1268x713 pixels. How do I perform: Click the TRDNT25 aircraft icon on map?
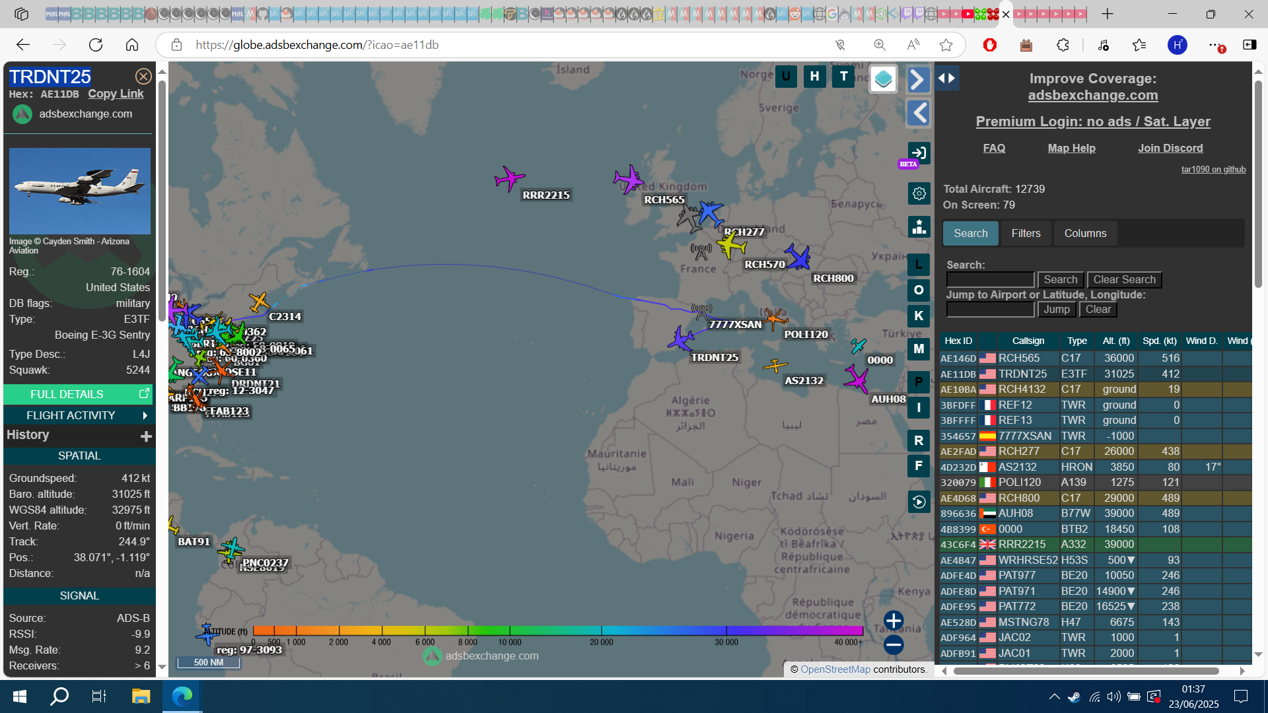[680, 339]
